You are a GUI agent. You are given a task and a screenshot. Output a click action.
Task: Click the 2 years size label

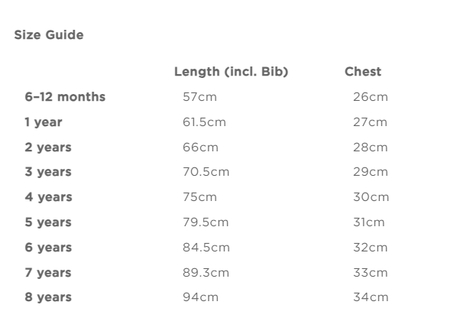pos(48,147)
